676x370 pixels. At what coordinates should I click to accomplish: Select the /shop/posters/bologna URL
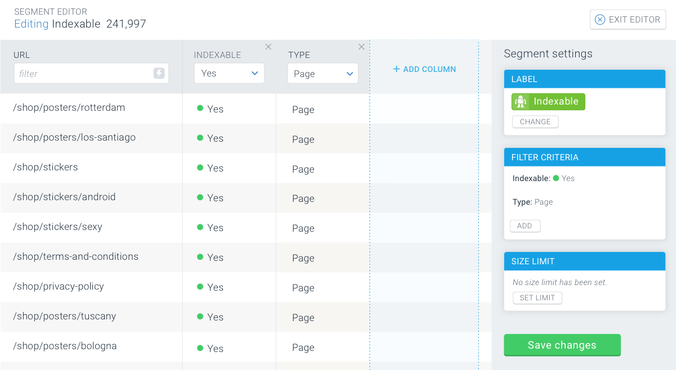tap(65, 346)
